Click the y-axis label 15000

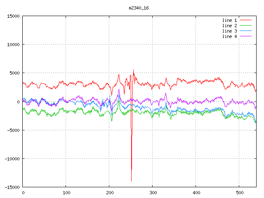[13, 16]
